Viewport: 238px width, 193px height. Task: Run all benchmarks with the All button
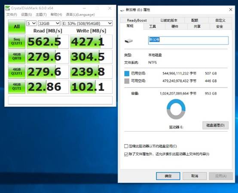(x=17, y=27)
